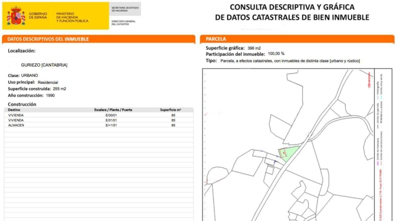Select the 'Parcela, a efectos catastrales...' type description
This screenshot has width=398, height=221.
pyautogui.click(x=290, y=61)
